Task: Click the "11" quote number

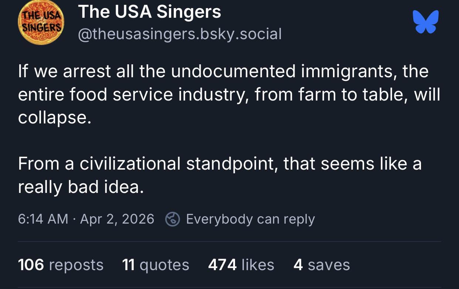Action: point(128,265)
